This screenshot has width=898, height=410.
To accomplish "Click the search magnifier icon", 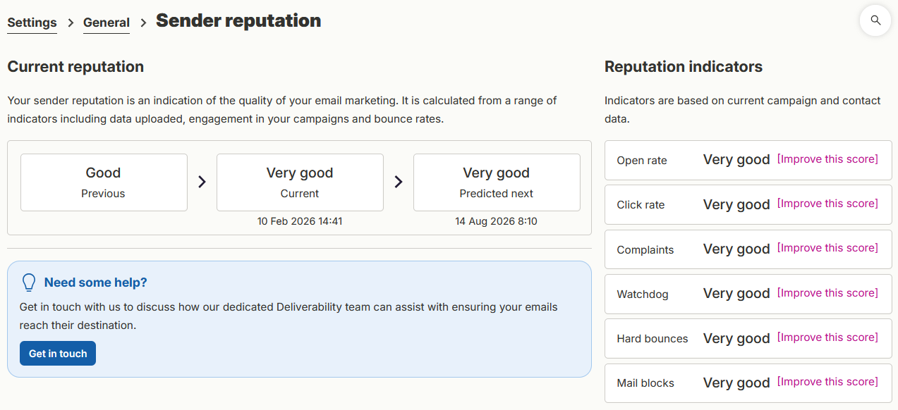I will pyautogui.click(x=875, y=20).
